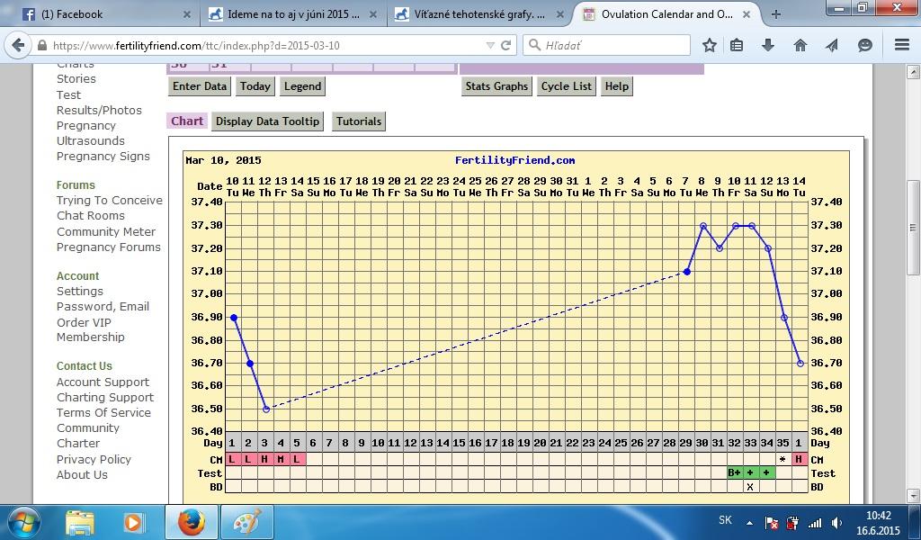Click the Firefox back arrow button

click(x=19, y=45)
